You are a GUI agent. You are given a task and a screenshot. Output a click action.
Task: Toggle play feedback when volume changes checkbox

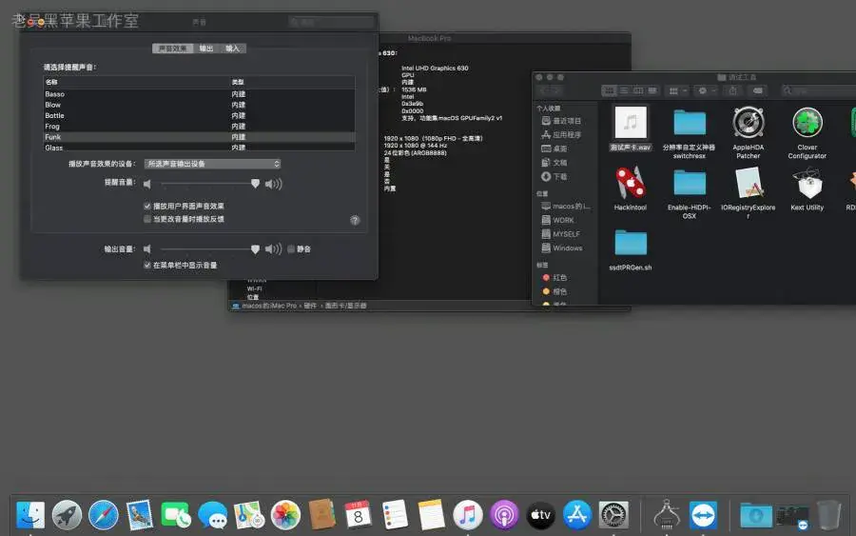tap(147, 219)
